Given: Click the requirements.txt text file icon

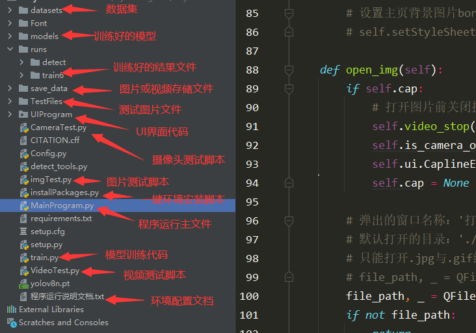Looking at the screenshot, I should (x=23, y=219).
